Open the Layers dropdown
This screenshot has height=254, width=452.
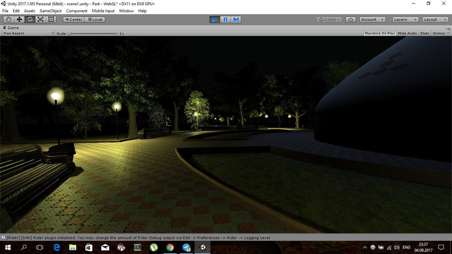point(405,19)
